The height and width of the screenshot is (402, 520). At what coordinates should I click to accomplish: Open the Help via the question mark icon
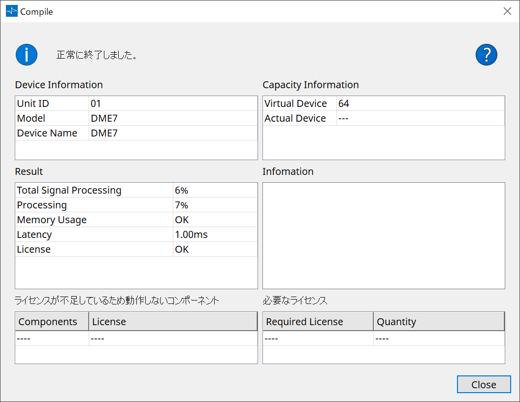click(487, 55)
